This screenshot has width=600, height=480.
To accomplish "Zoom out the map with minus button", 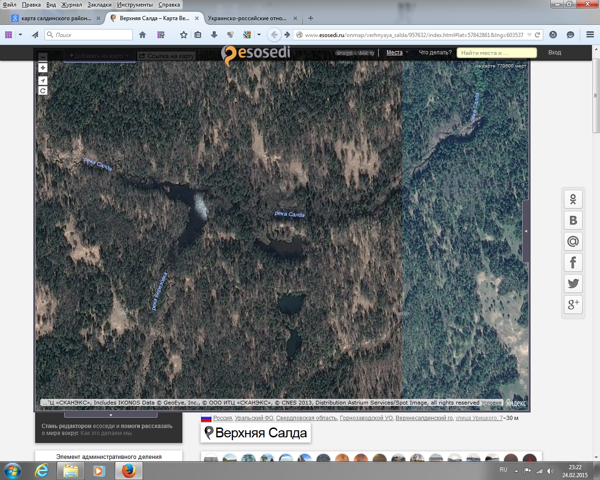I will pos(43,57).
